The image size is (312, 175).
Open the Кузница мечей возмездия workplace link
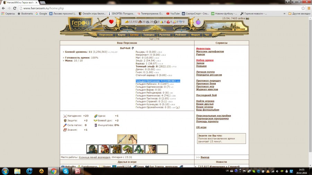coord(95,157)
